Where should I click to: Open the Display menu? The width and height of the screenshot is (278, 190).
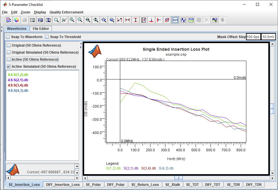coord(40,12)
